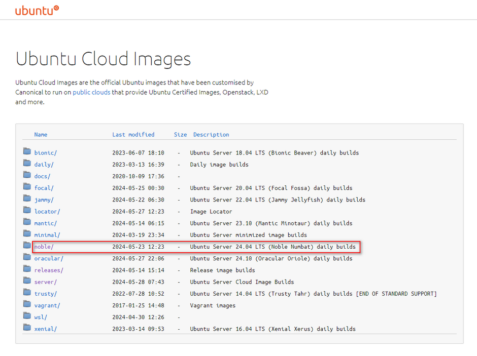The height and width of the screenshot is (356, 477).
Task: Click folder icon beside bionic/
Action: (x=27, y=152)
